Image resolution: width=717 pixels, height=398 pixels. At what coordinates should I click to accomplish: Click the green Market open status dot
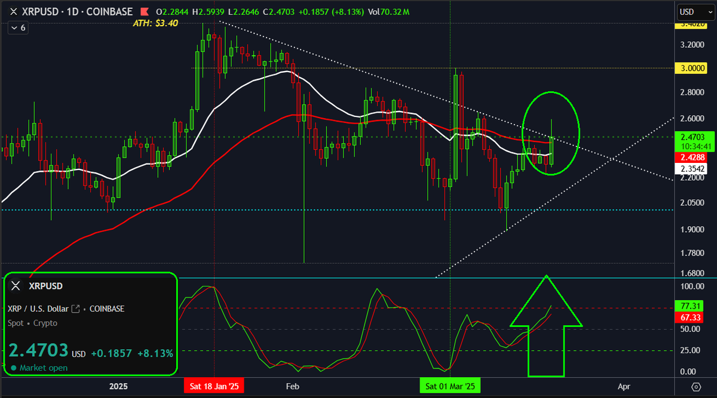coord(13,368)
